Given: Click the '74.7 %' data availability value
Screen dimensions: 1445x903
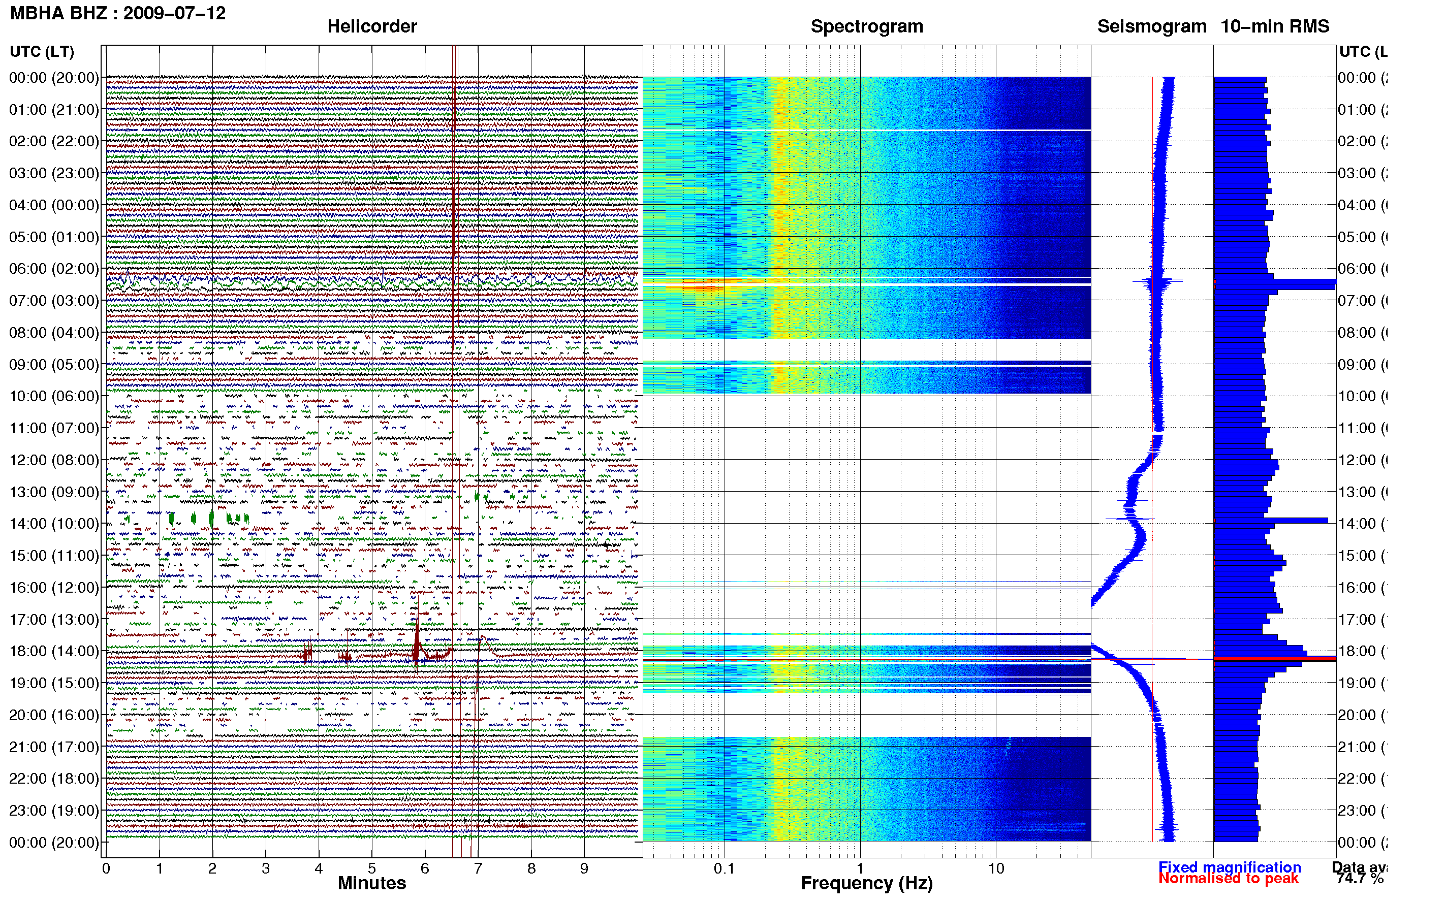Looking at the screenshot, I should (x=1360, y=879).
